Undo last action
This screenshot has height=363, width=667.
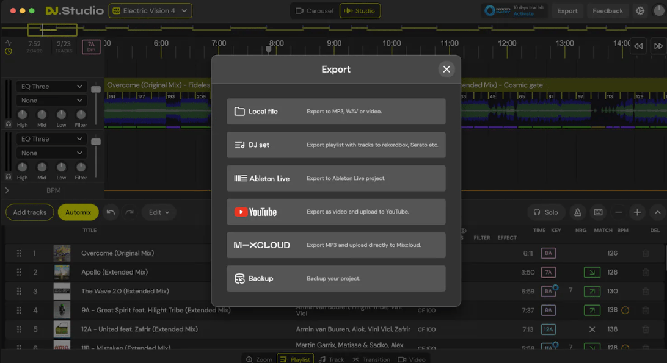tap(111, 212)
